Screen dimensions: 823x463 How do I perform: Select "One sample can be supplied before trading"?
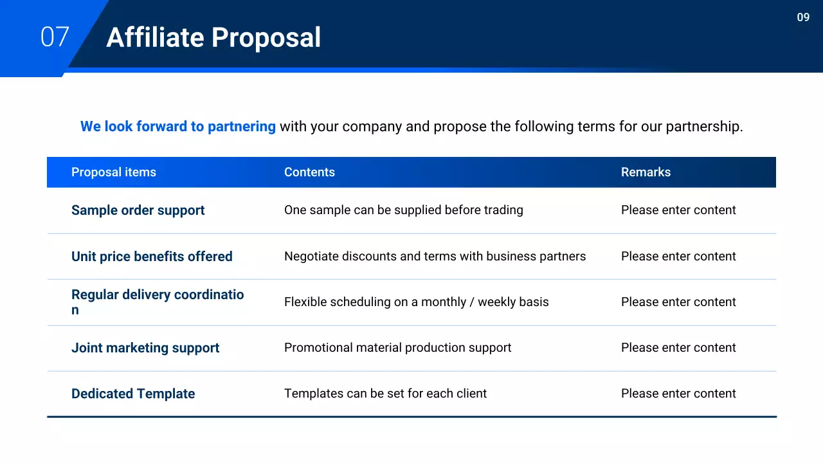[x=403, y=210]
